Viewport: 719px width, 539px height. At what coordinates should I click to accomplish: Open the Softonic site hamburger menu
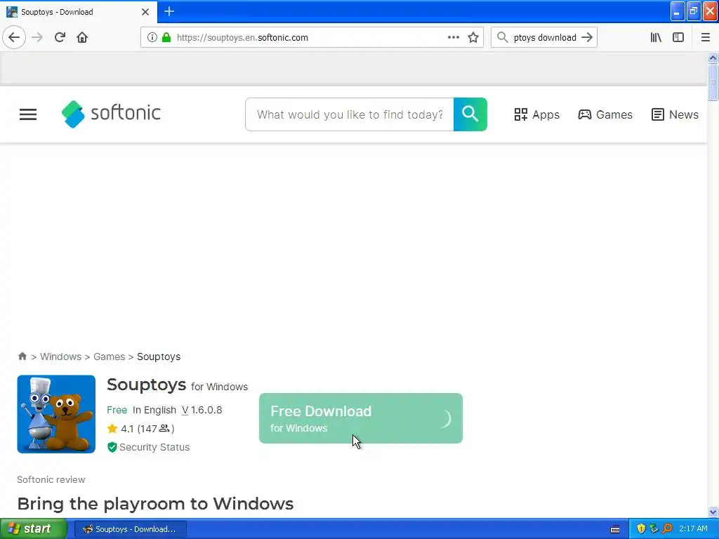(x=28, y=114)
